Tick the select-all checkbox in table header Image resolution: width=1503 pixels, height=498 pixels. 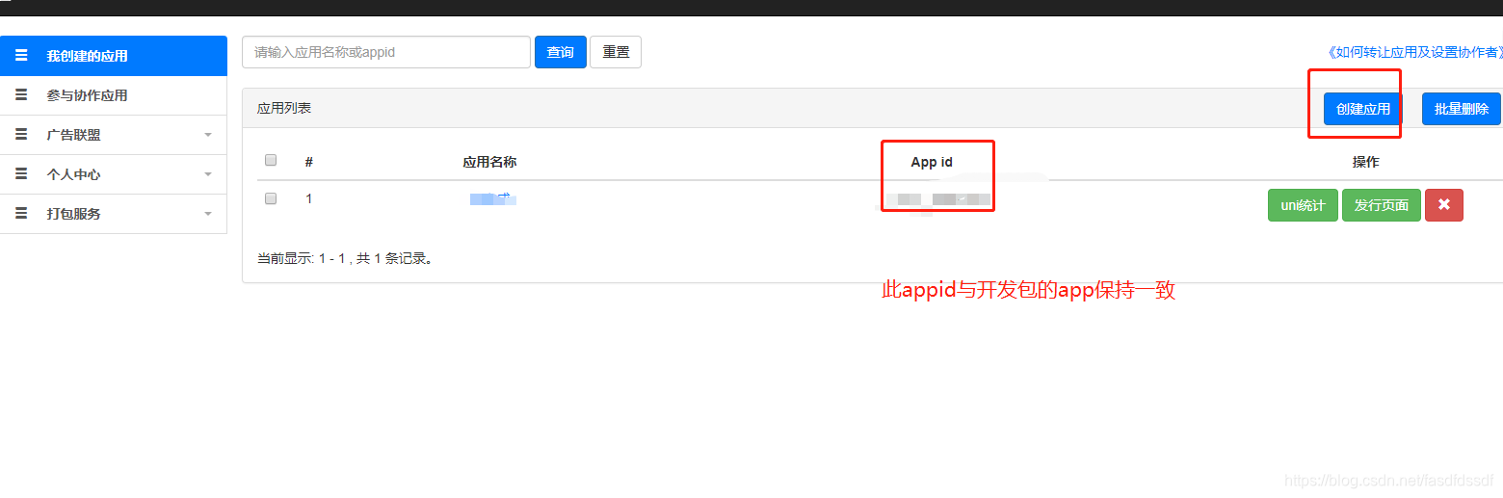click(271, 160)
